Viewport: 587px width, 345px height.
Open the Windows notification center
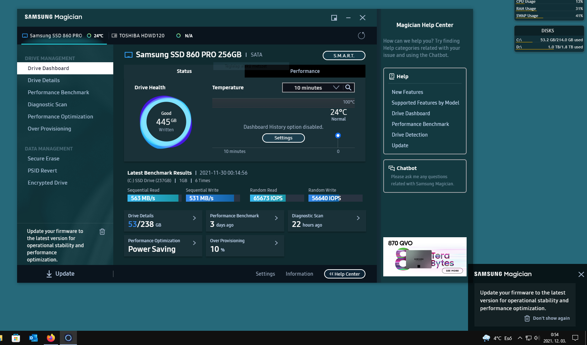(575, 338)
